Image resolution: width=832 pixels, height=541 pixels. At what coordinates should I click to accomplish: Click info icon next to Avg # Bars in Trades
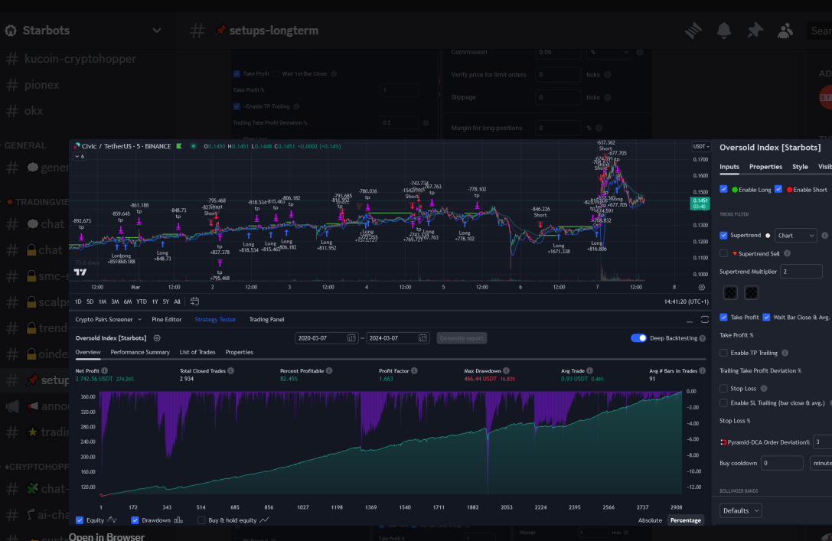pos(703,371)
